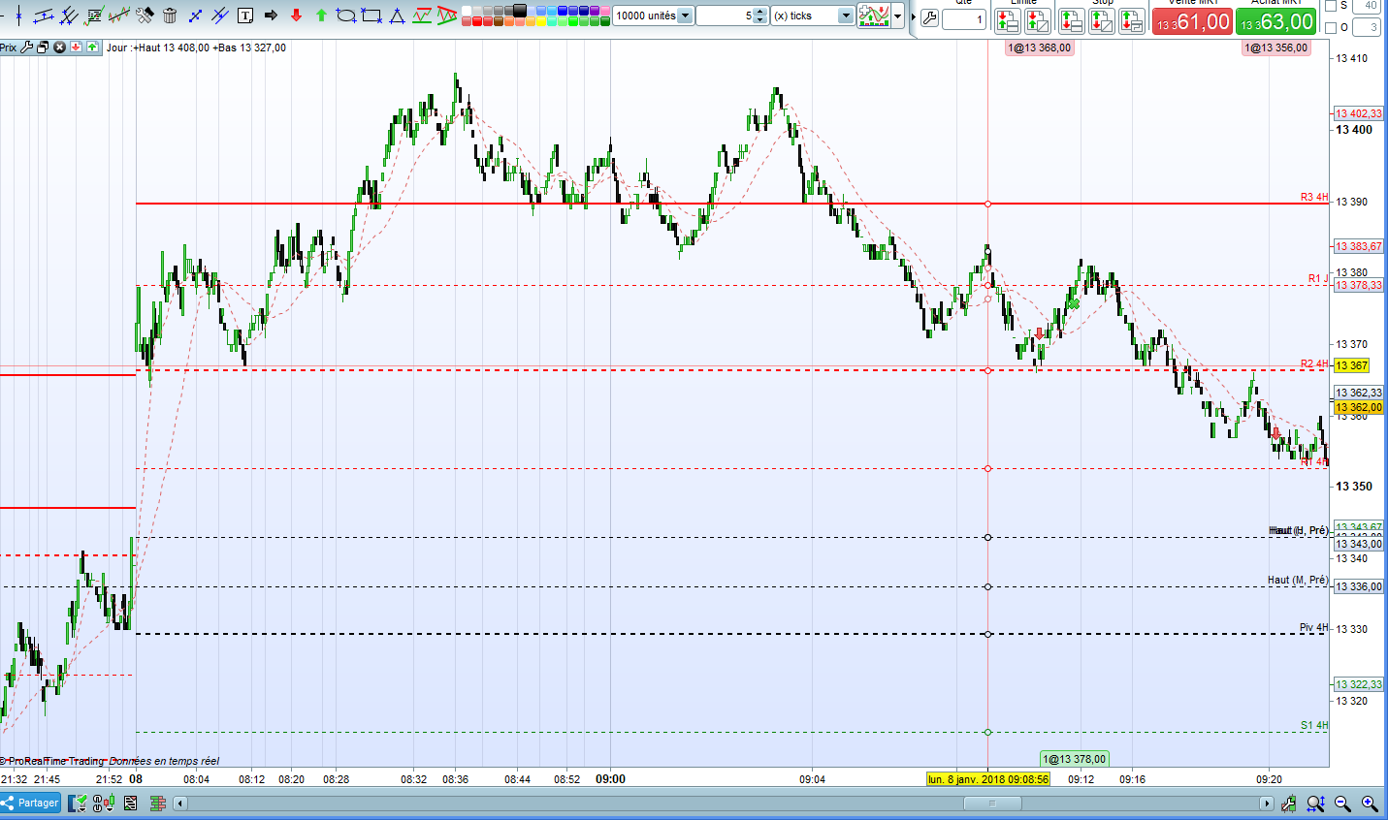Close the Prix panel with X button

[59, 47]
